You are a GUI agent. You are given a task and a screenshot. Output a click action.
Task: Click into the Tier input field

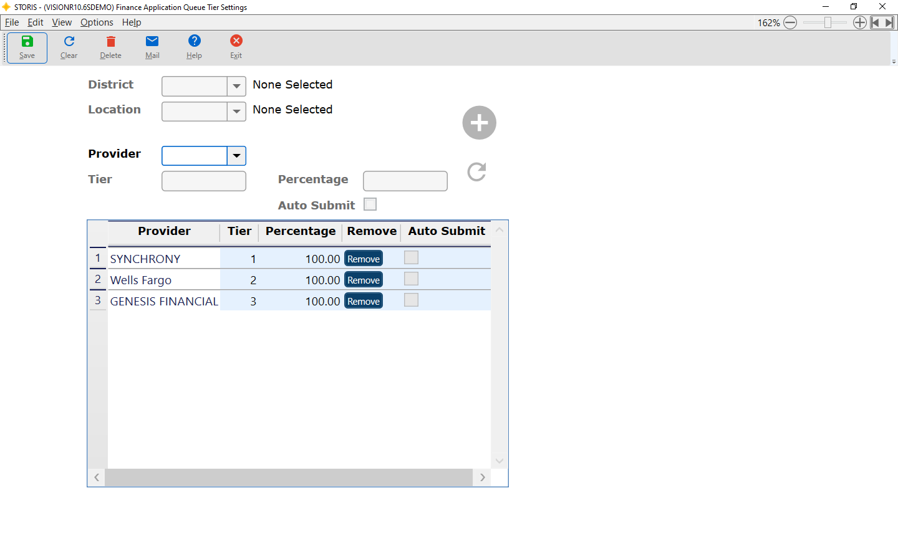pyautogui.click(x=204, y=181)
